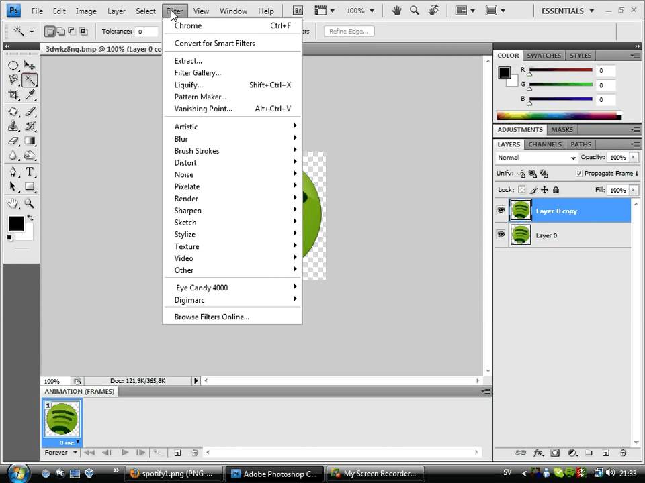Screen dimensions: 645x483
Task: Click the foreground color swatch in toolbox
Action: [16, 223]
